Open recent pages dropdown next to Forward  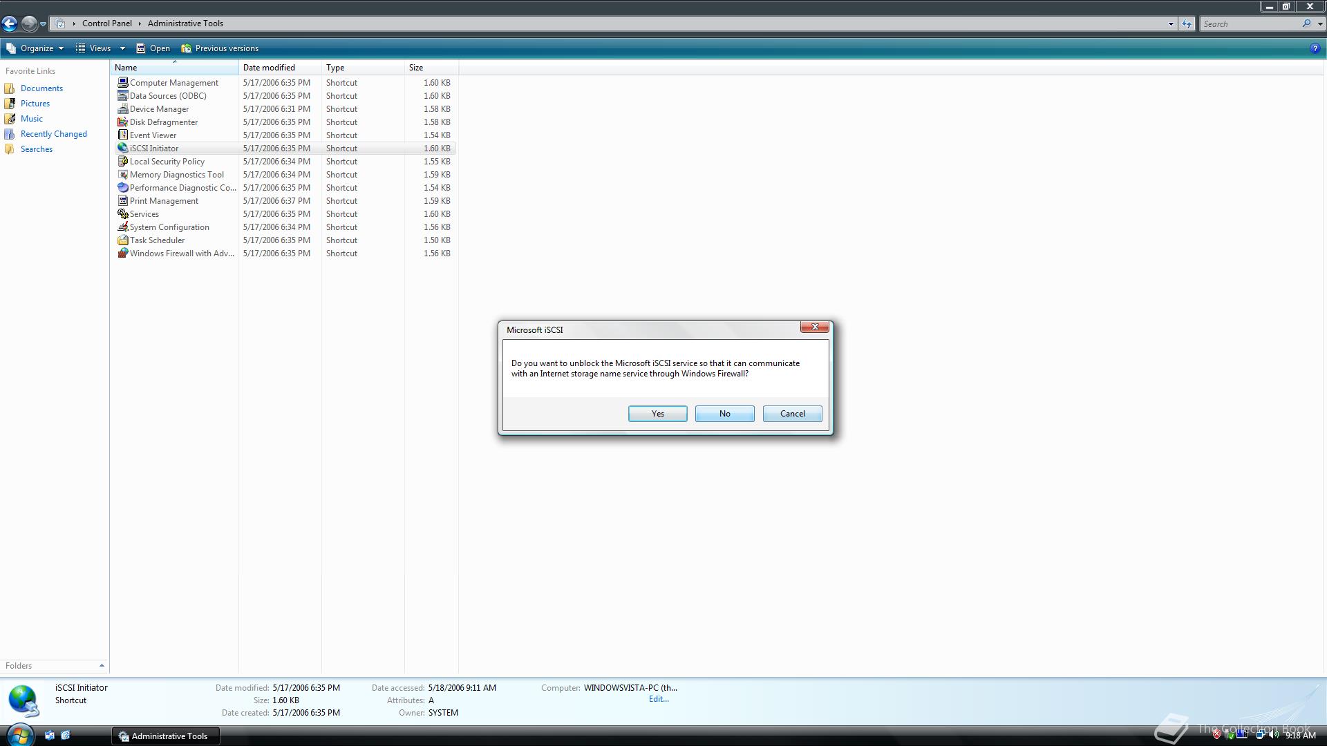[43, 24]
